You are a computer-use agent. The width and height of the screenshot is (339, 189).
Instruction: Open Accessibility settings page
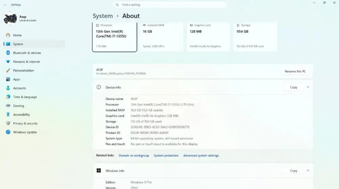(x=34, y=114)
